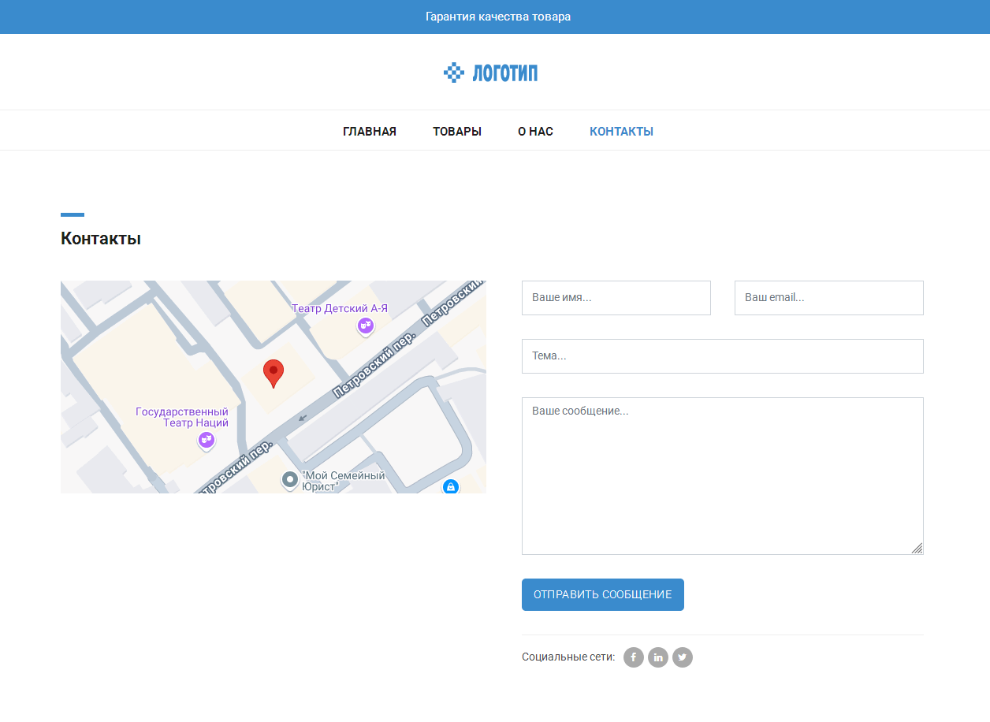
Task: Open the Twitter social icon
Action: (x=683, y=657)
